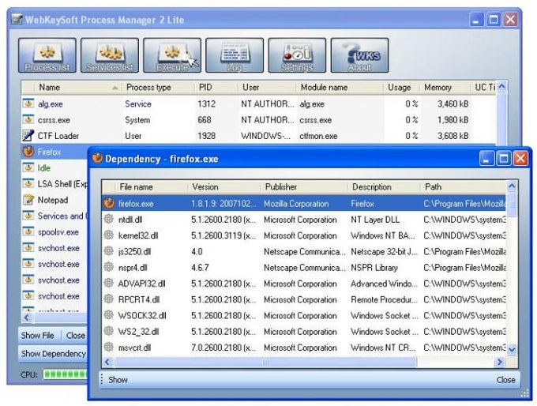Open the Process list toolbar button
The image size is (537, 406).
(x=47, y=55)
